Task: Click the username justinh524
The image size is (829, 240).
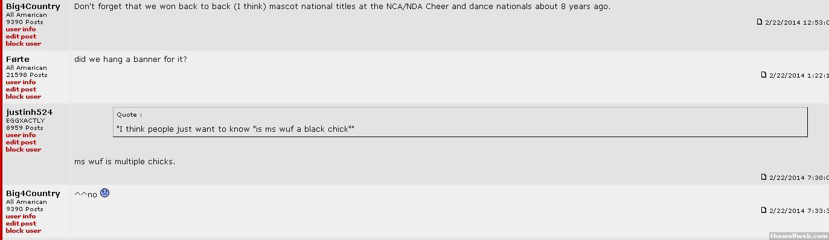Action: tap(29, 112)
